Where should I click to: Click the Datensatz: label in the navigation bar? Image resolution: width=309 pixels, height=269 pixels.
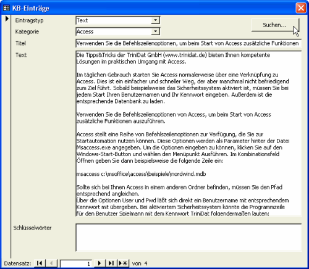[x=17, y=263]
